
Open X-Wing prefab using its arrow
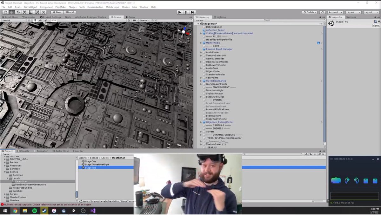pos(322,33)
